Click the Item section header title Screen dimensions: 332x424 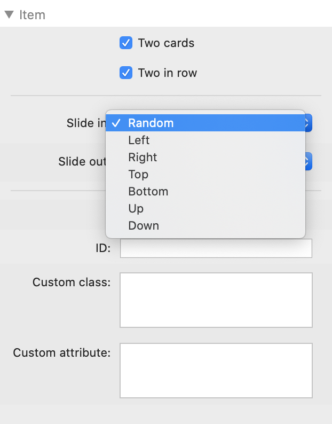point(32,14)
